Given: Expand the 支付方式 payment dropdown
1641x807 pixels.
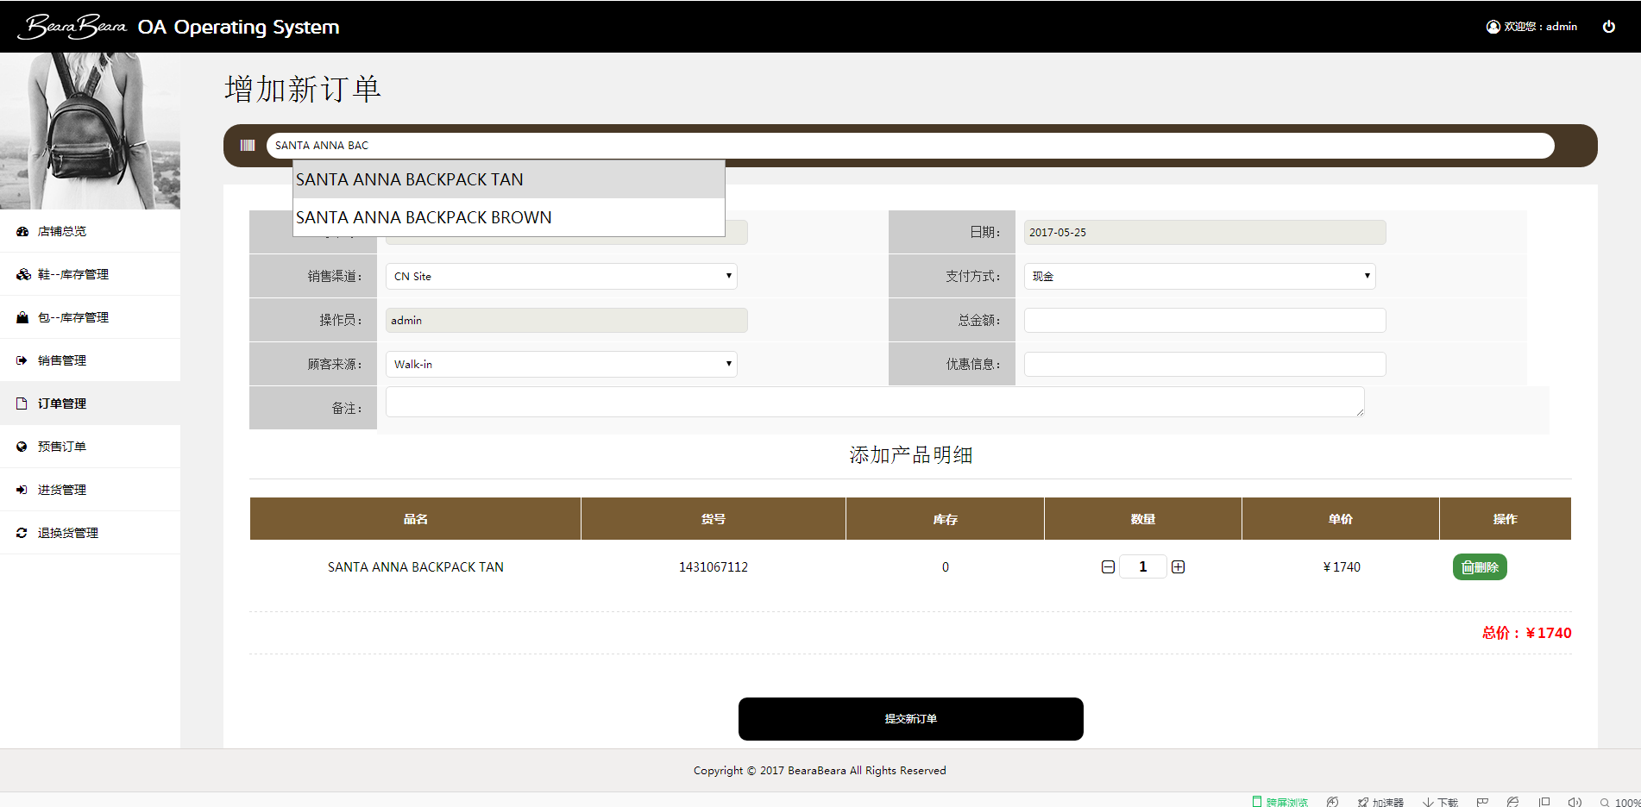Looking at the screenshot, I should [x=1199, y=277].
